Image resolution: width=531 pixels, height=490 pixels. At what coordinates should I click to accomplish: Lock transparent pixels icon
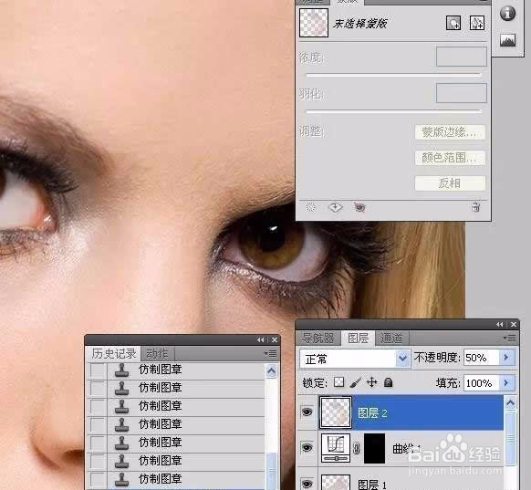point(338,382)
